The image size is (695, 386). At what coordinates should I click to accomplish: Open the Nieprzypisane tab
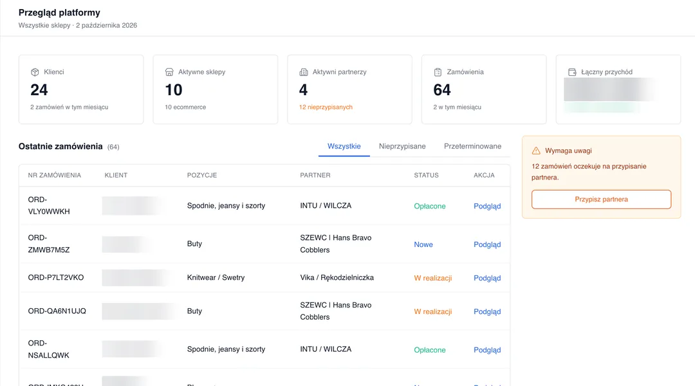coord(402,146)
